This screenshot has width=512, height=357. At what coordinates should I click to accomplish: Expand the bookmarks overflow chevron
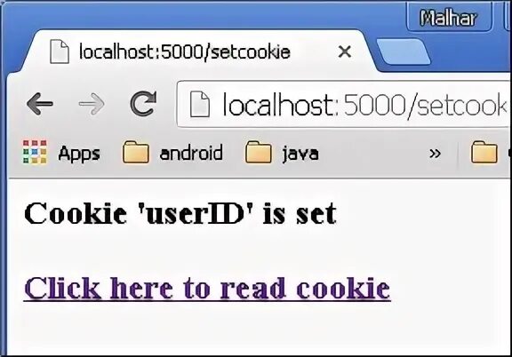point(435,153)
